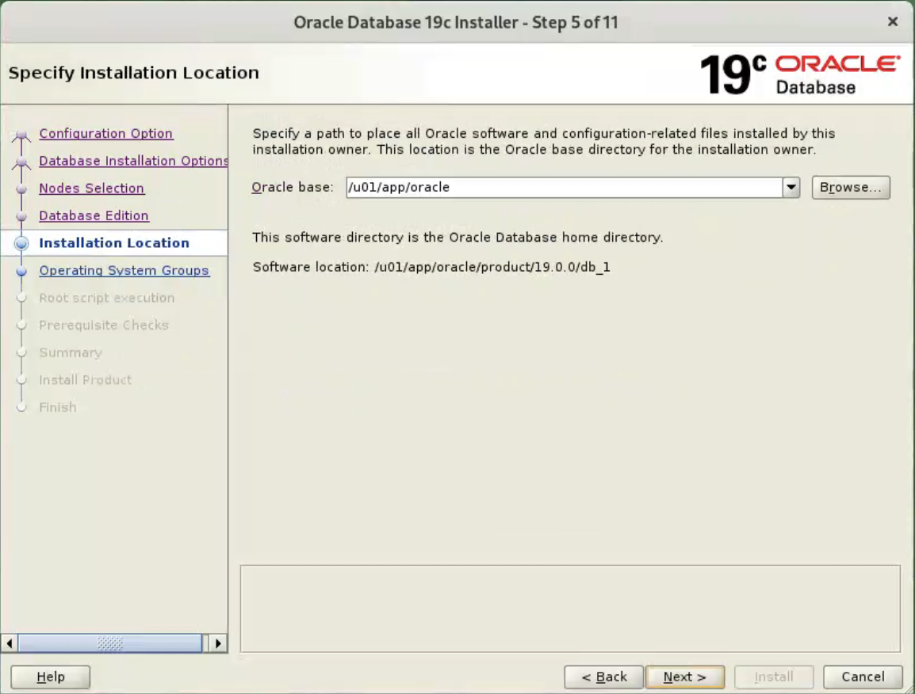Click the software location path text
Screen dimensions: 915x694
click(x=492, y=267)
